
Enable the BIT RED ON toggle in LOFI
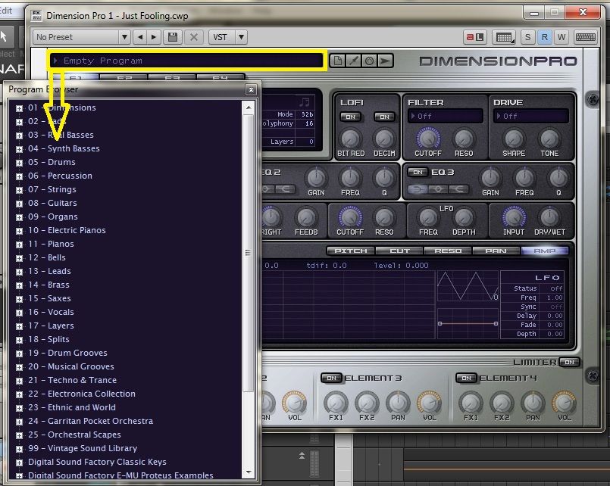pos(352,118)
